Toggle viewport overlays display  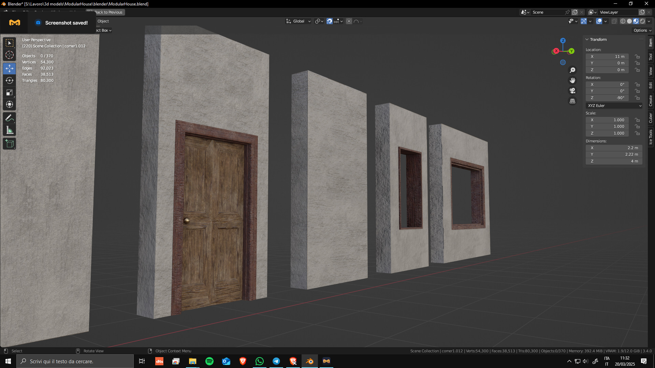(x=599, y=21)
